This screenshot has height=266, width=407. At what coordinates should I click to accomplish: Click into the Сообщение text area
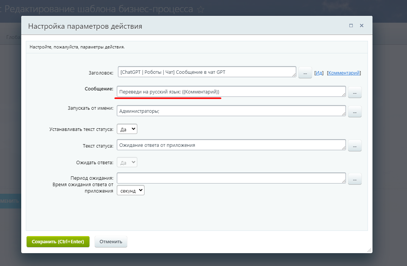coord(231,92)
